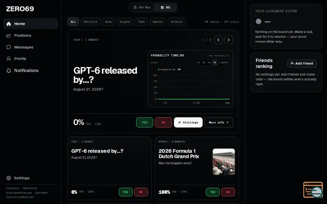Click the Home house icon
Screen dimensions: 327x204
point(9,24)
